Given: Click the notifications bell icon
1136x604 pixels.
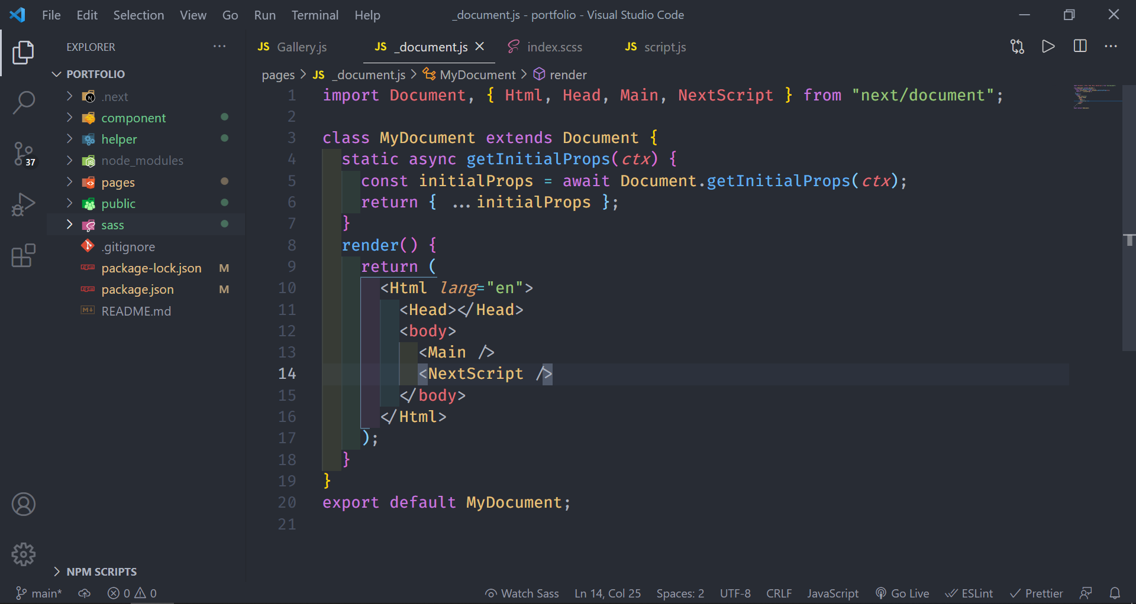Looking at the screenshot, I should tap(1115, 593).
